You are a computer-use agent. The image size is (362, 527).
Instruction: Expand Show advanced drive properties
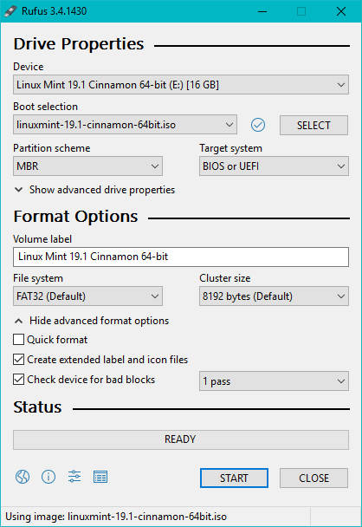[x=94, y=190]
